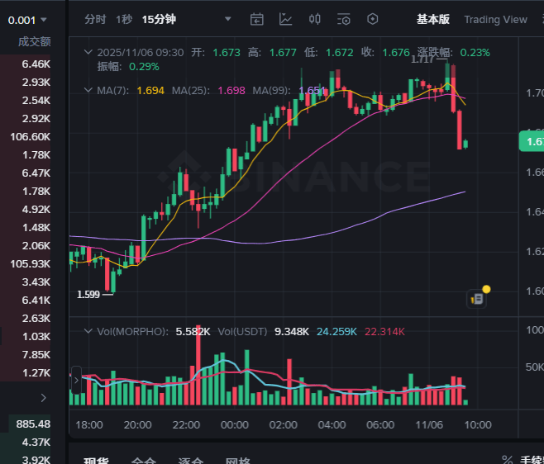Open the go-to-date calendar icon

click(257, 19)
